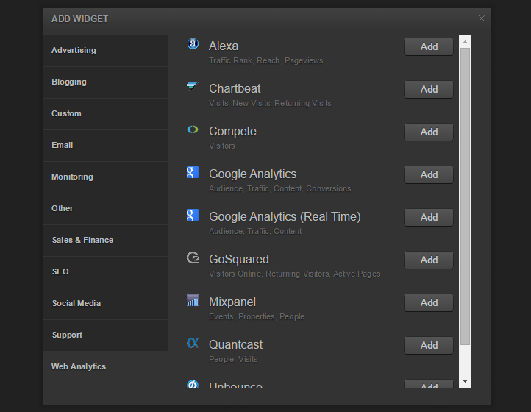
Task: Click the Alexa widget title
Action: click(224, 46)
